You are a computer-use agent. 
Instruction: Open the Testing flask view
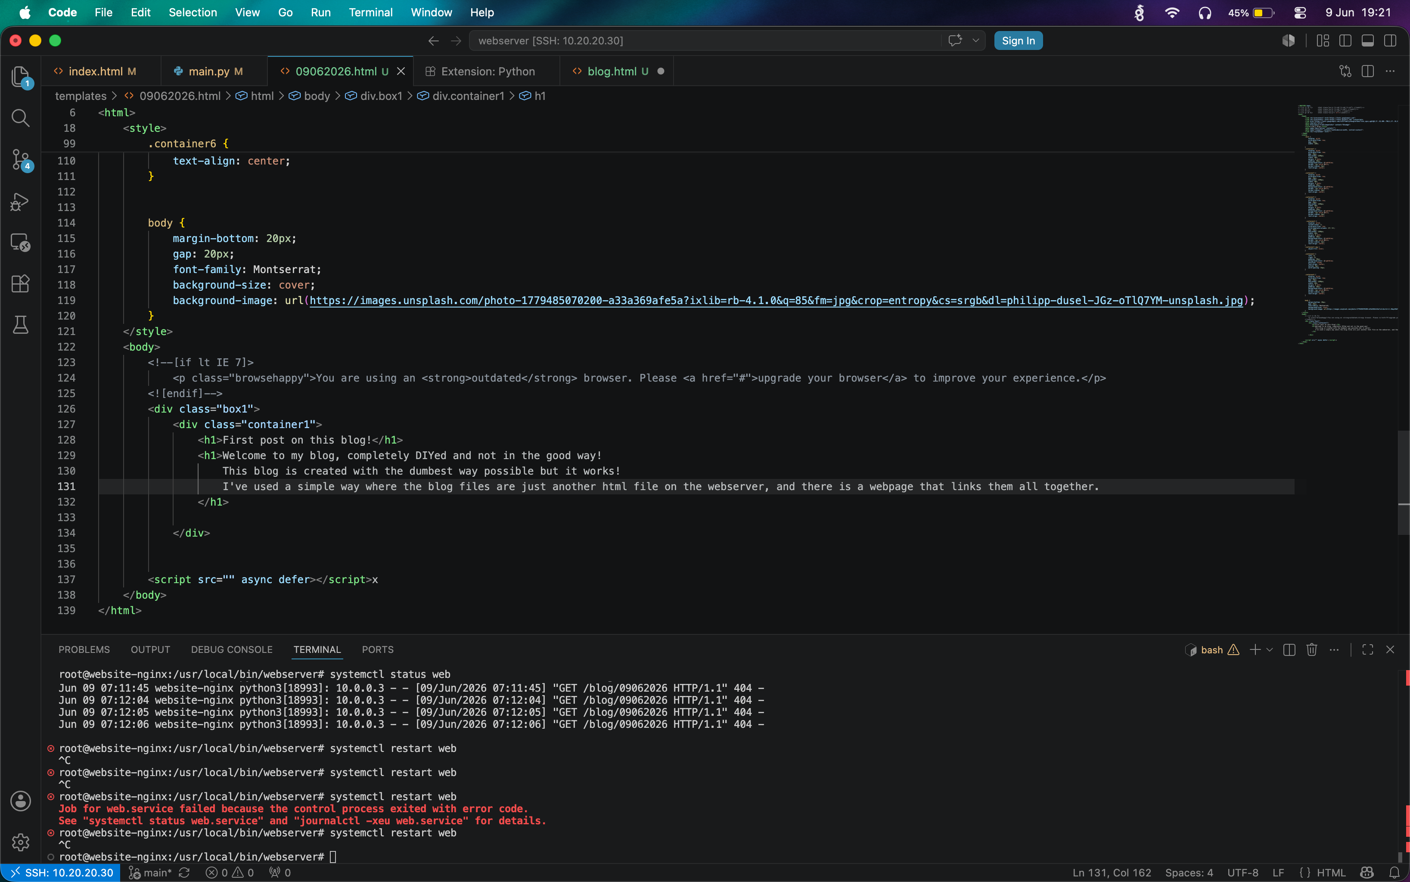pos(20,325)
